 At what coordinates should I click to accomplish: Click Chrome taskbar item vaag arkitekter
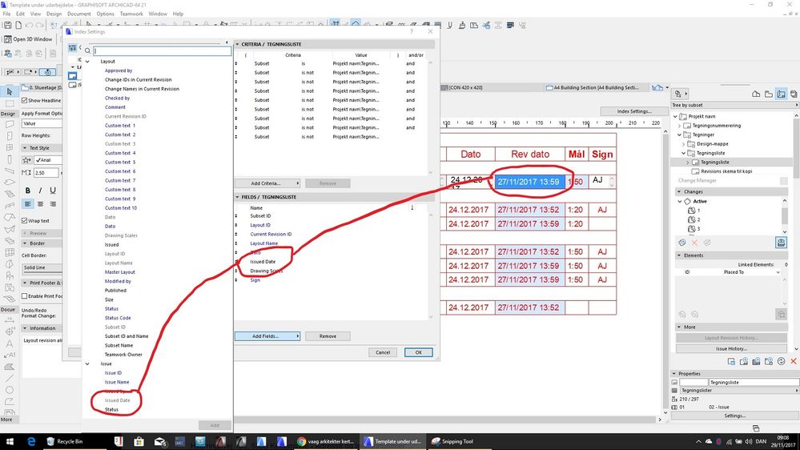point(325,441)
